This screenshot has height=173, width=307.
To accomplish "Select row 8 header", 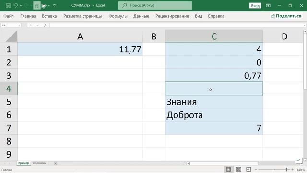I will tap(9, 141).
